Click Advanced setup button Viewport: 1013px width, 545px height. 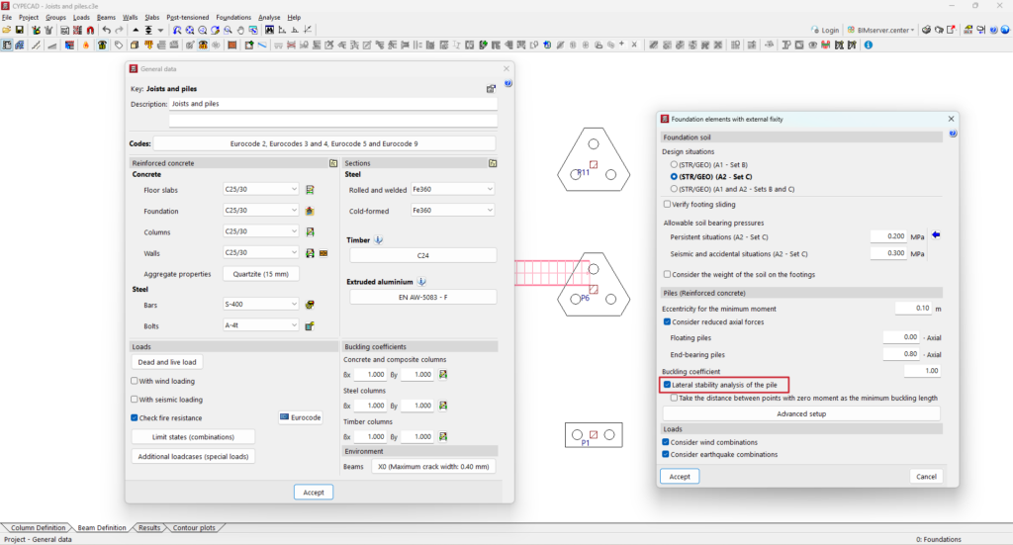tap(801, 413)
